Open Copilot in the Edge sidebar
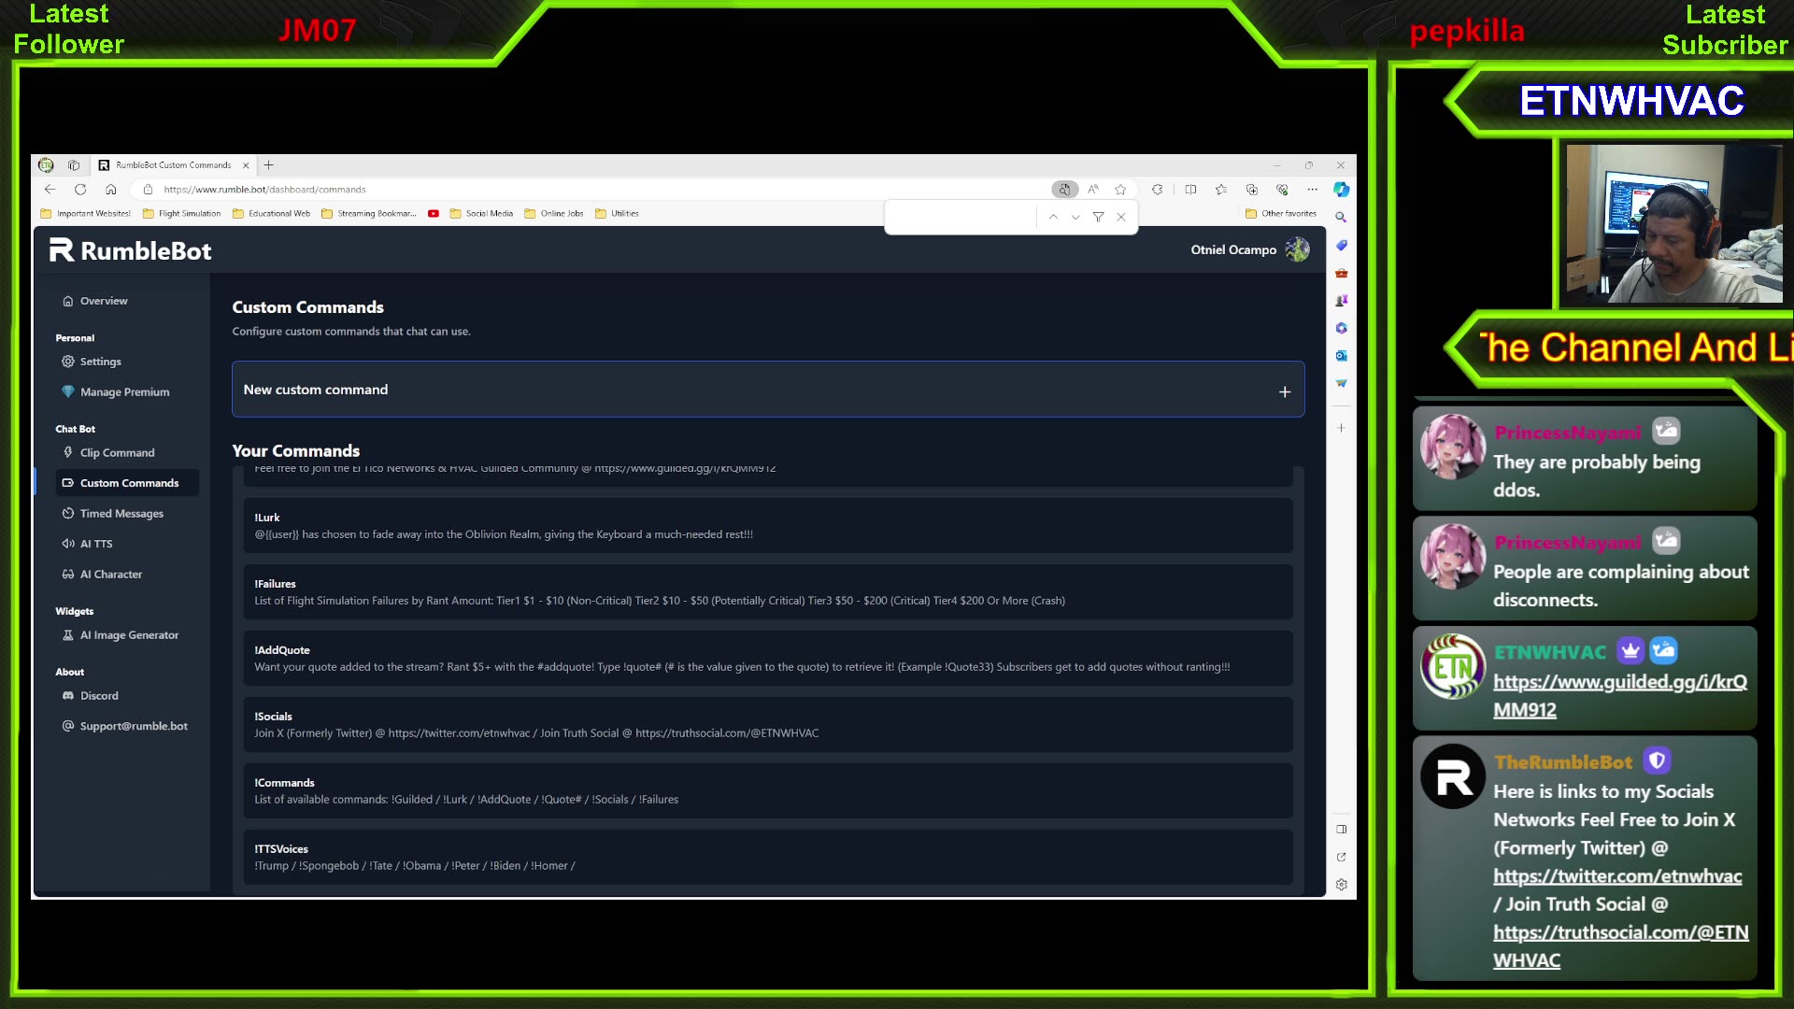This screenshot has height=1009, width=1794. 1342,190
